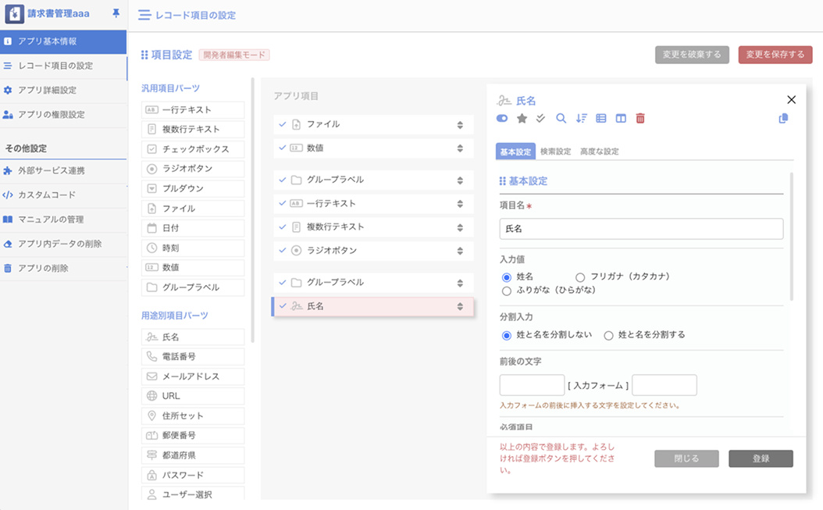This screenshot has width=823, height=510.
Task: Add 一行テキスト part from 汎用項目パーツ
Action: (193, 110)
